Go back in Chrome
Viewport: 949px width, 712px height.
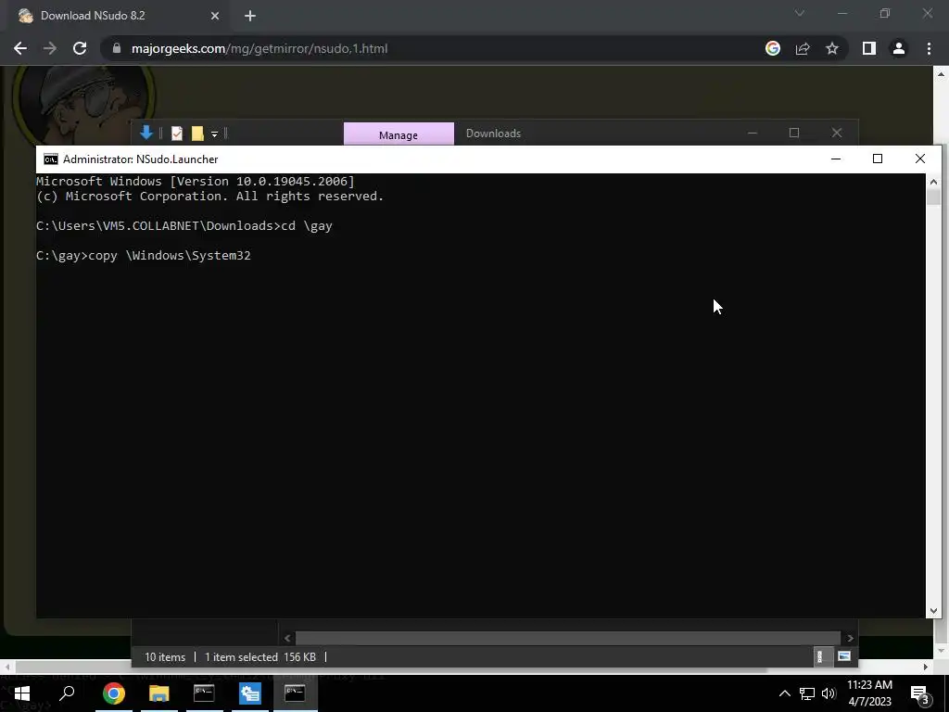[x=20, y=48]
